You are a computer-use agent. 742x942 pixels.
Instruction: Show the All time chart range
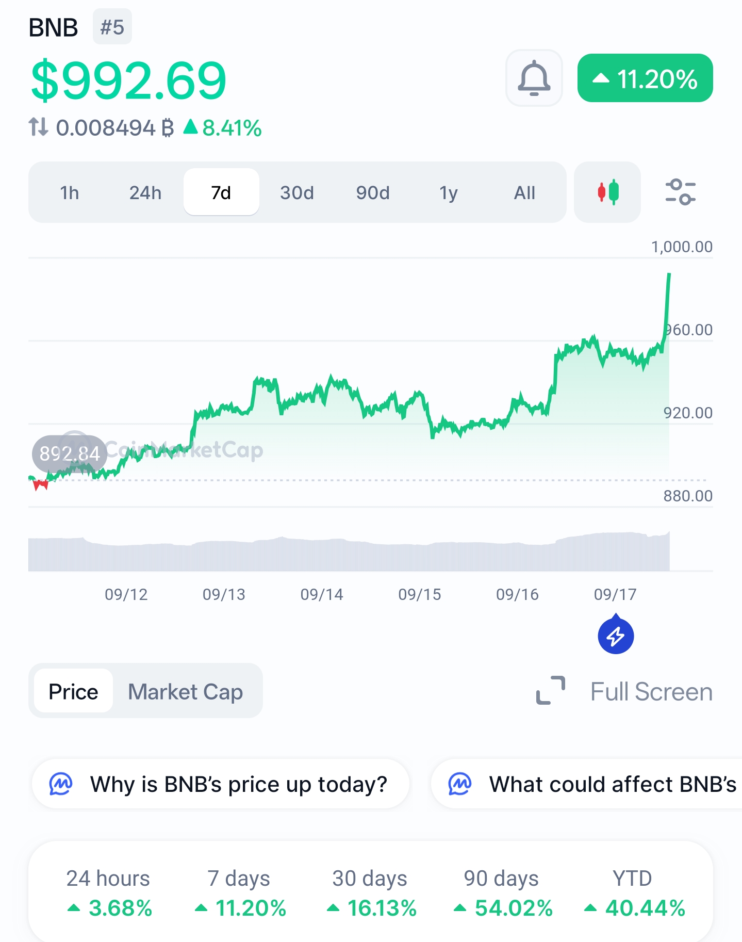(x=524, y=192)
